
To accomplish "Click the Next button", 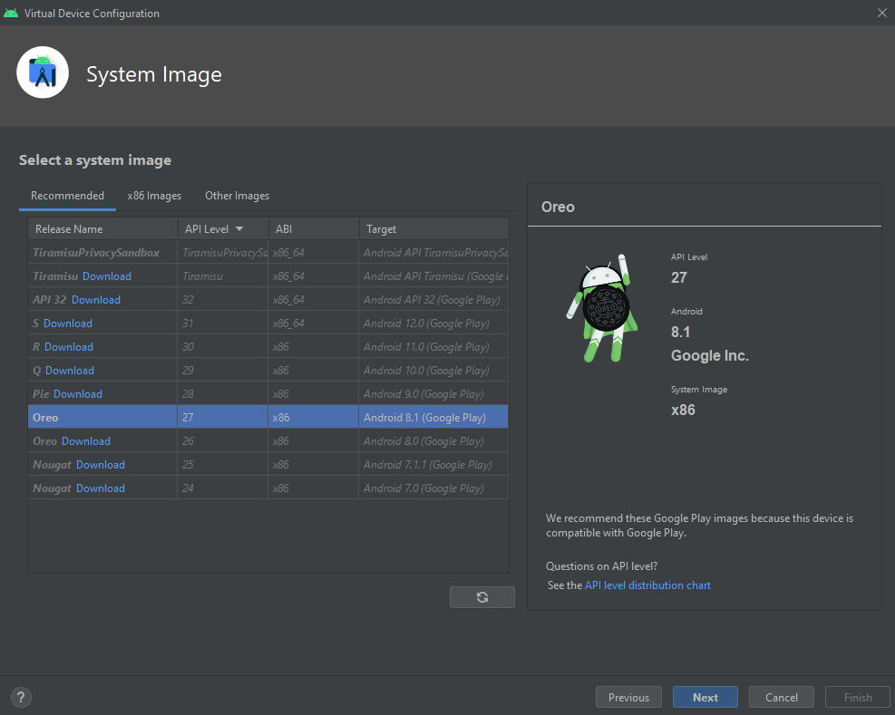I will coord(705,697).
